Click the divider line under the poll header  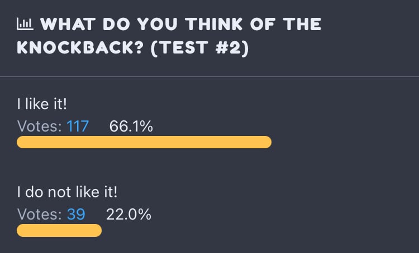tap(209, 76)
